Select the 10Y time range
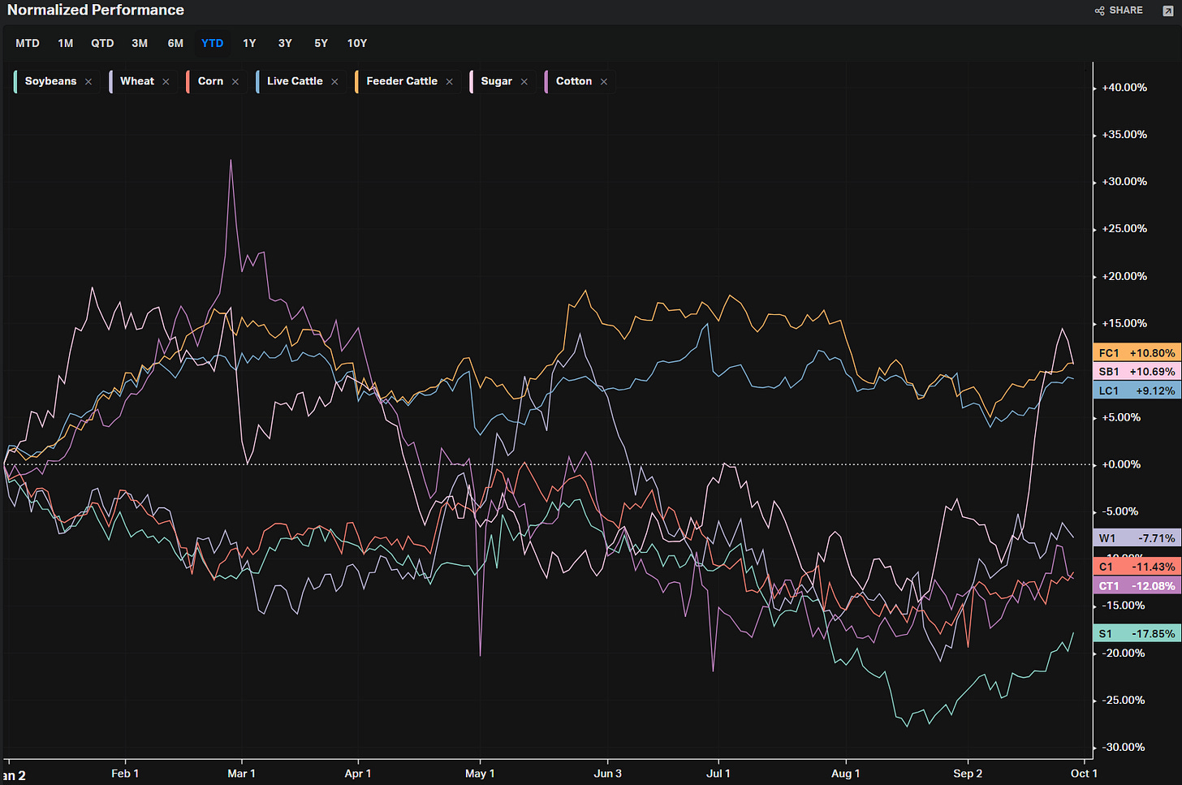This screenshot has width=1182, height=785. pyautogui.click(x=357, y=43)
